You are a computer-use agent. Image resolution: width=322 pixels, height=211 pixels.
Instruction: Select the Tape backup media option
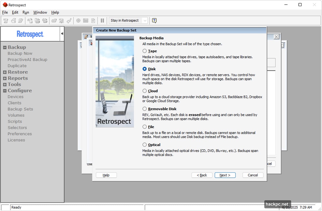(x=145, y=51)
